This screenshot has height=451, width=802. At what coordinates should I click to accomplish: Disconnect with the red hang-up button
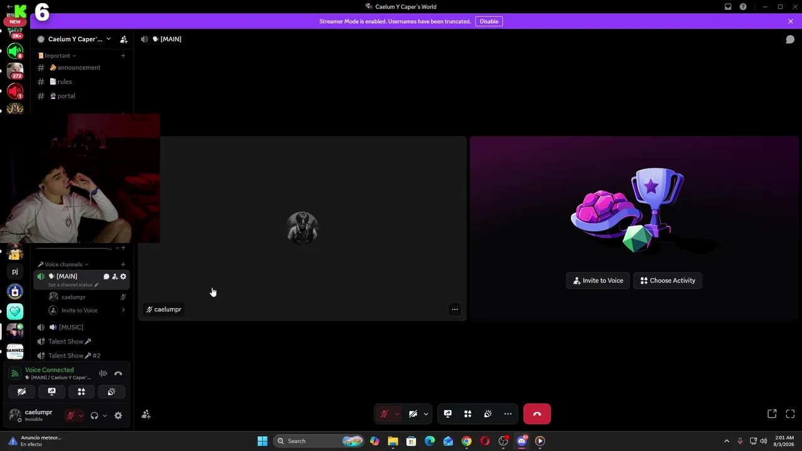[x=537, y=414]
